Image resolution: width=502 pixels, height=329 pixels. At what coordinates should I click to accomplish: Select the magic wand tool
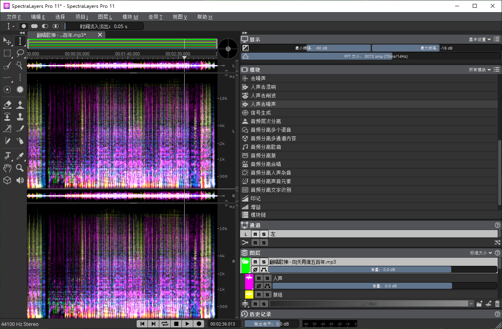pyautogui.click(x=20, y=65)
